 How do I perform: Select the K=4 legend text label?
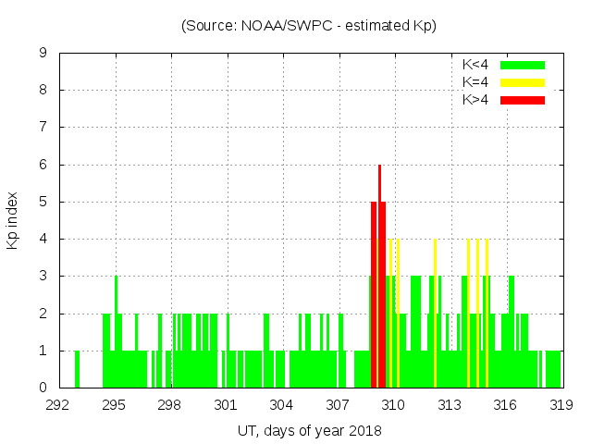tap(477, 82)
